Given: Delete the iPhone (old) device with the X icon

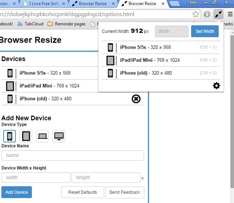Looking at the screenshot, I should [136, 99].
